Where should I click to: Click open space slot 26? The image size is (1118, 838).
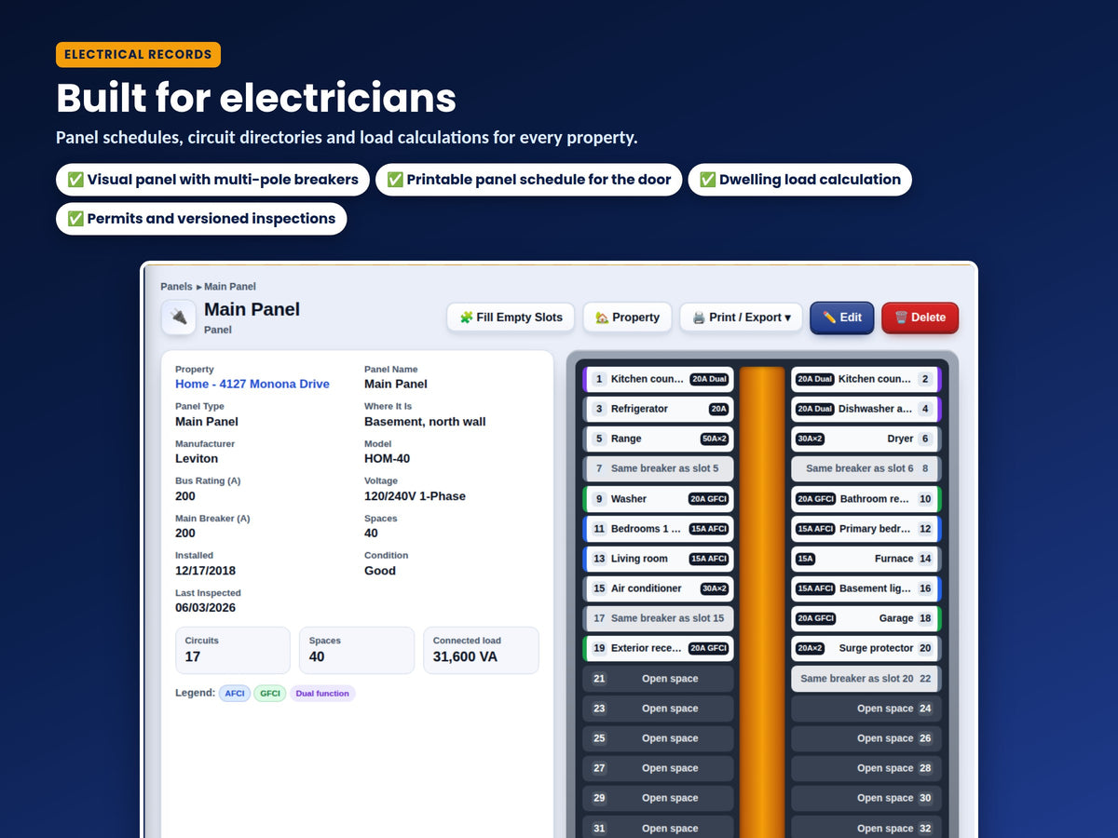point(866,738)
